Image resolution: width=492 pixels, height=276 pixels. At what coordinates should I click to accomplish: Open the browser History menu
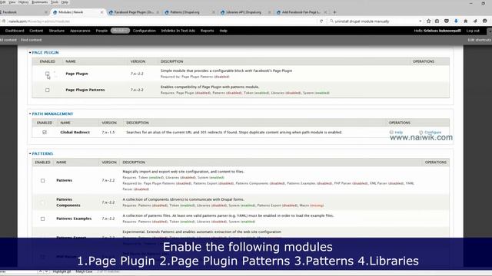(24, 2)
